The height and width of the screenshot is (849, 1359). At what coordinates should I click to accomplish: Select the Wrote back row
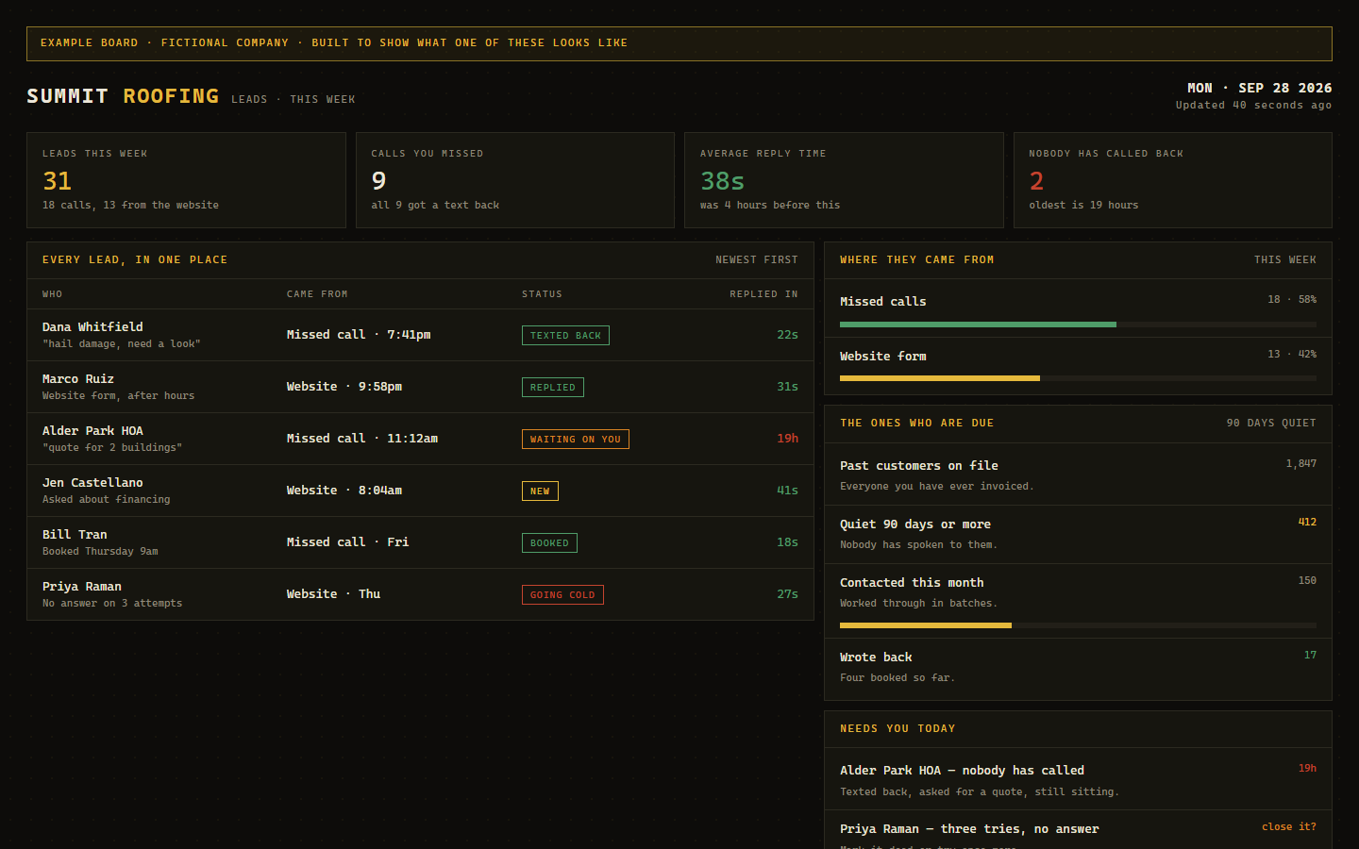[1078, 668]
